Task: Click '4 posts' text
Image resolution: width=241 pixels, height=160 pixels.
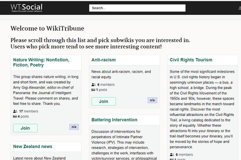Action: (23, 116)
